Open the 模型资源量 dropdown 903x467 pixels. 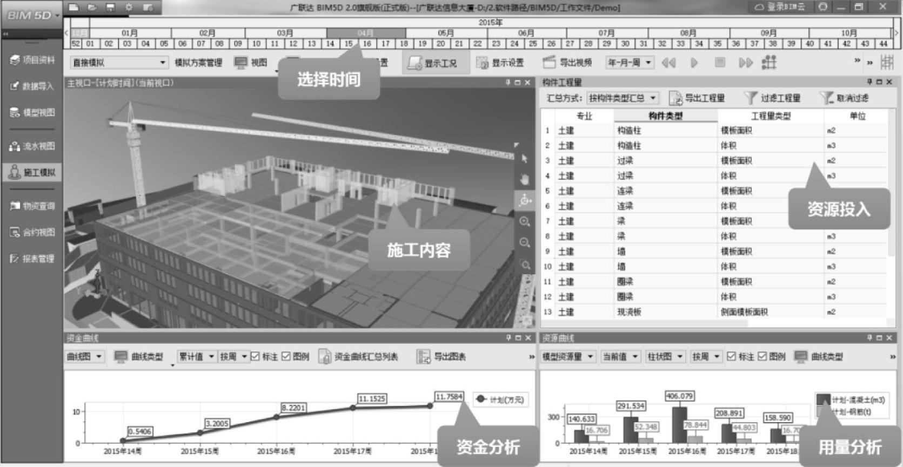(x=568, y=356)
